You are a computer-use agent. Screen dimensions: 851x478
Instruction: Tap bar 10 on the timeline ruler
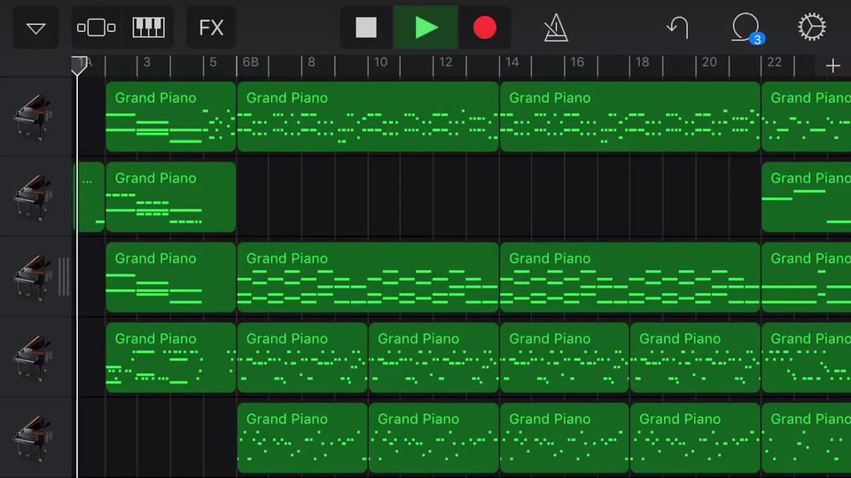tap(380, 62)
